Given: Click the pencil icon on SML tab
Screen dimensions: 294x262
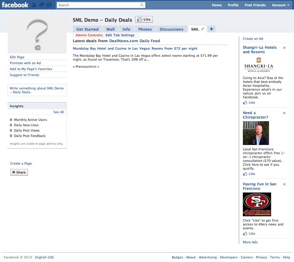Looking at the screenshot, I should click(203, 29).
